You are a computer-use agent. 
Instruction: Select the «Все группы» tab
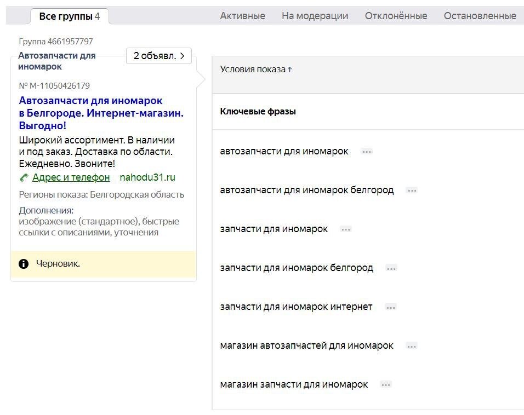point(65,16)
